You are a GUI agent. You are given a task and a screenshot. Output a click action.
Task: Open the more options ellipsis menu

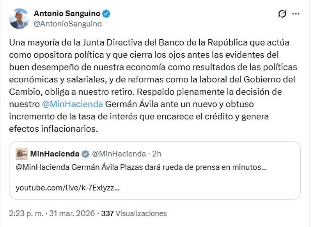[295, 13]
